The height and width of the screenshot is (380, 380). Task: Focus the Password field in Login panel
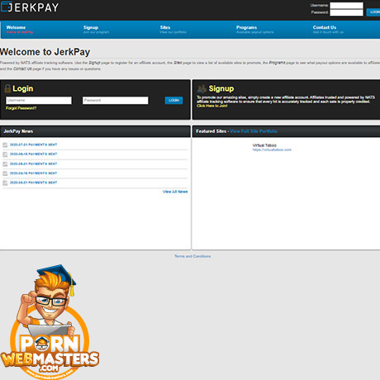[116, 101]
